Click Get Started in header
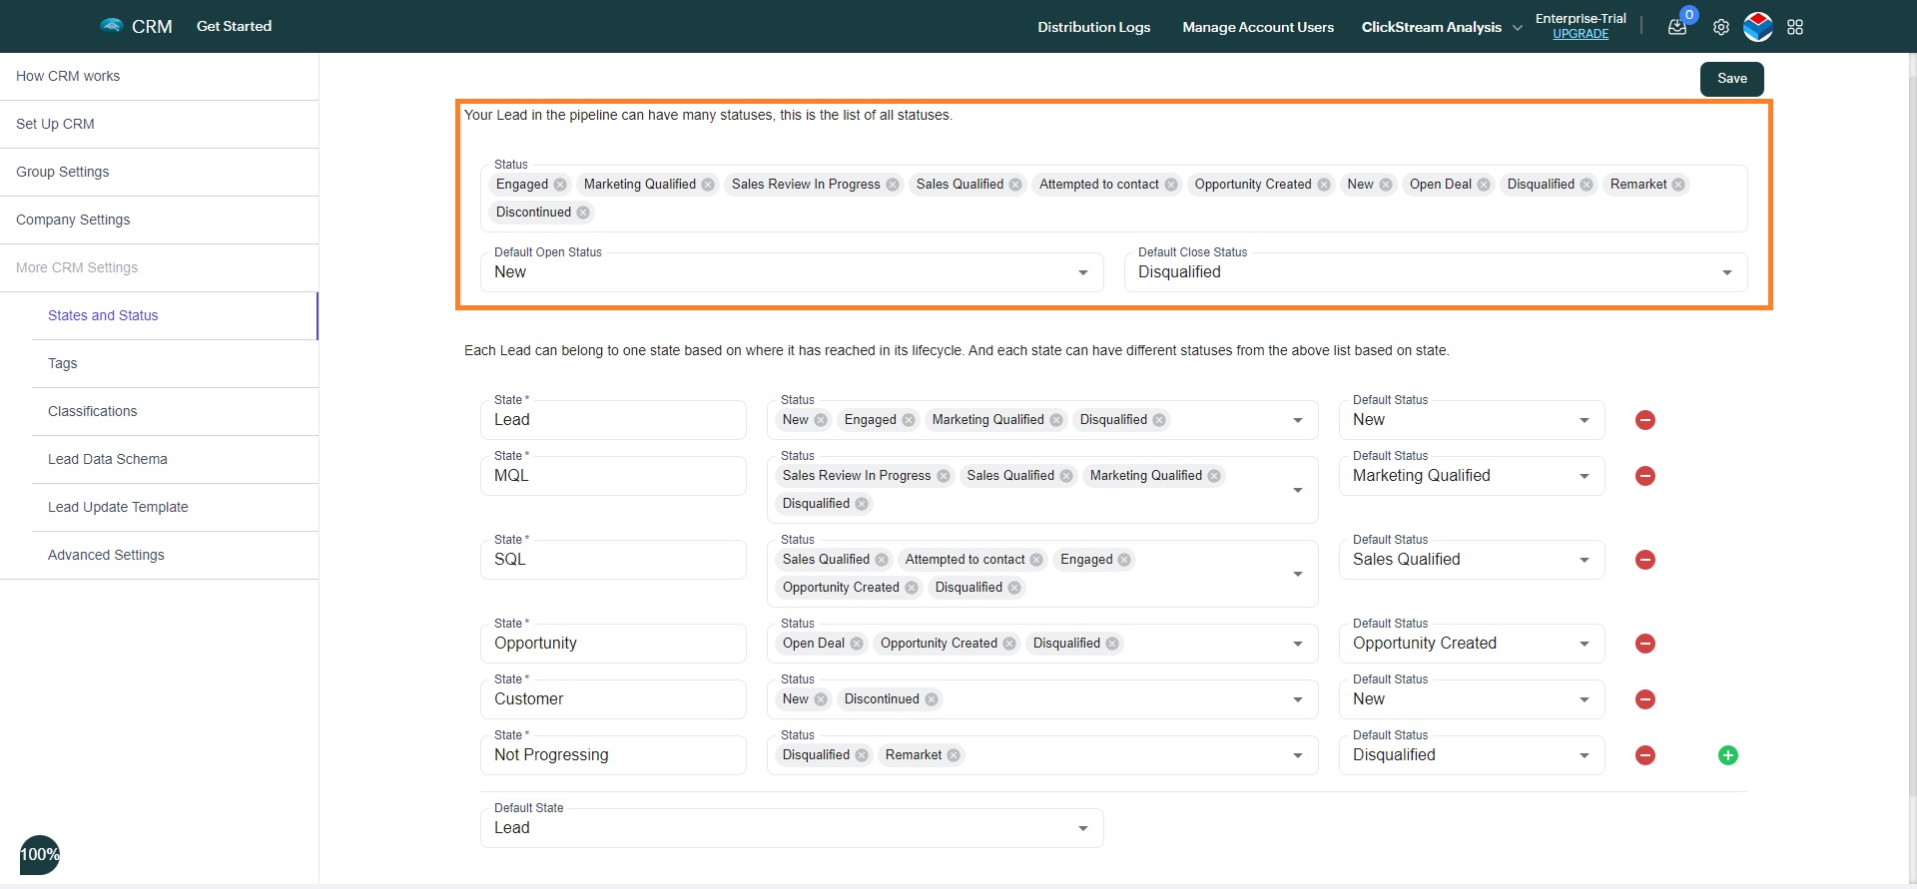1917x889 pixels. click(234, 26)
